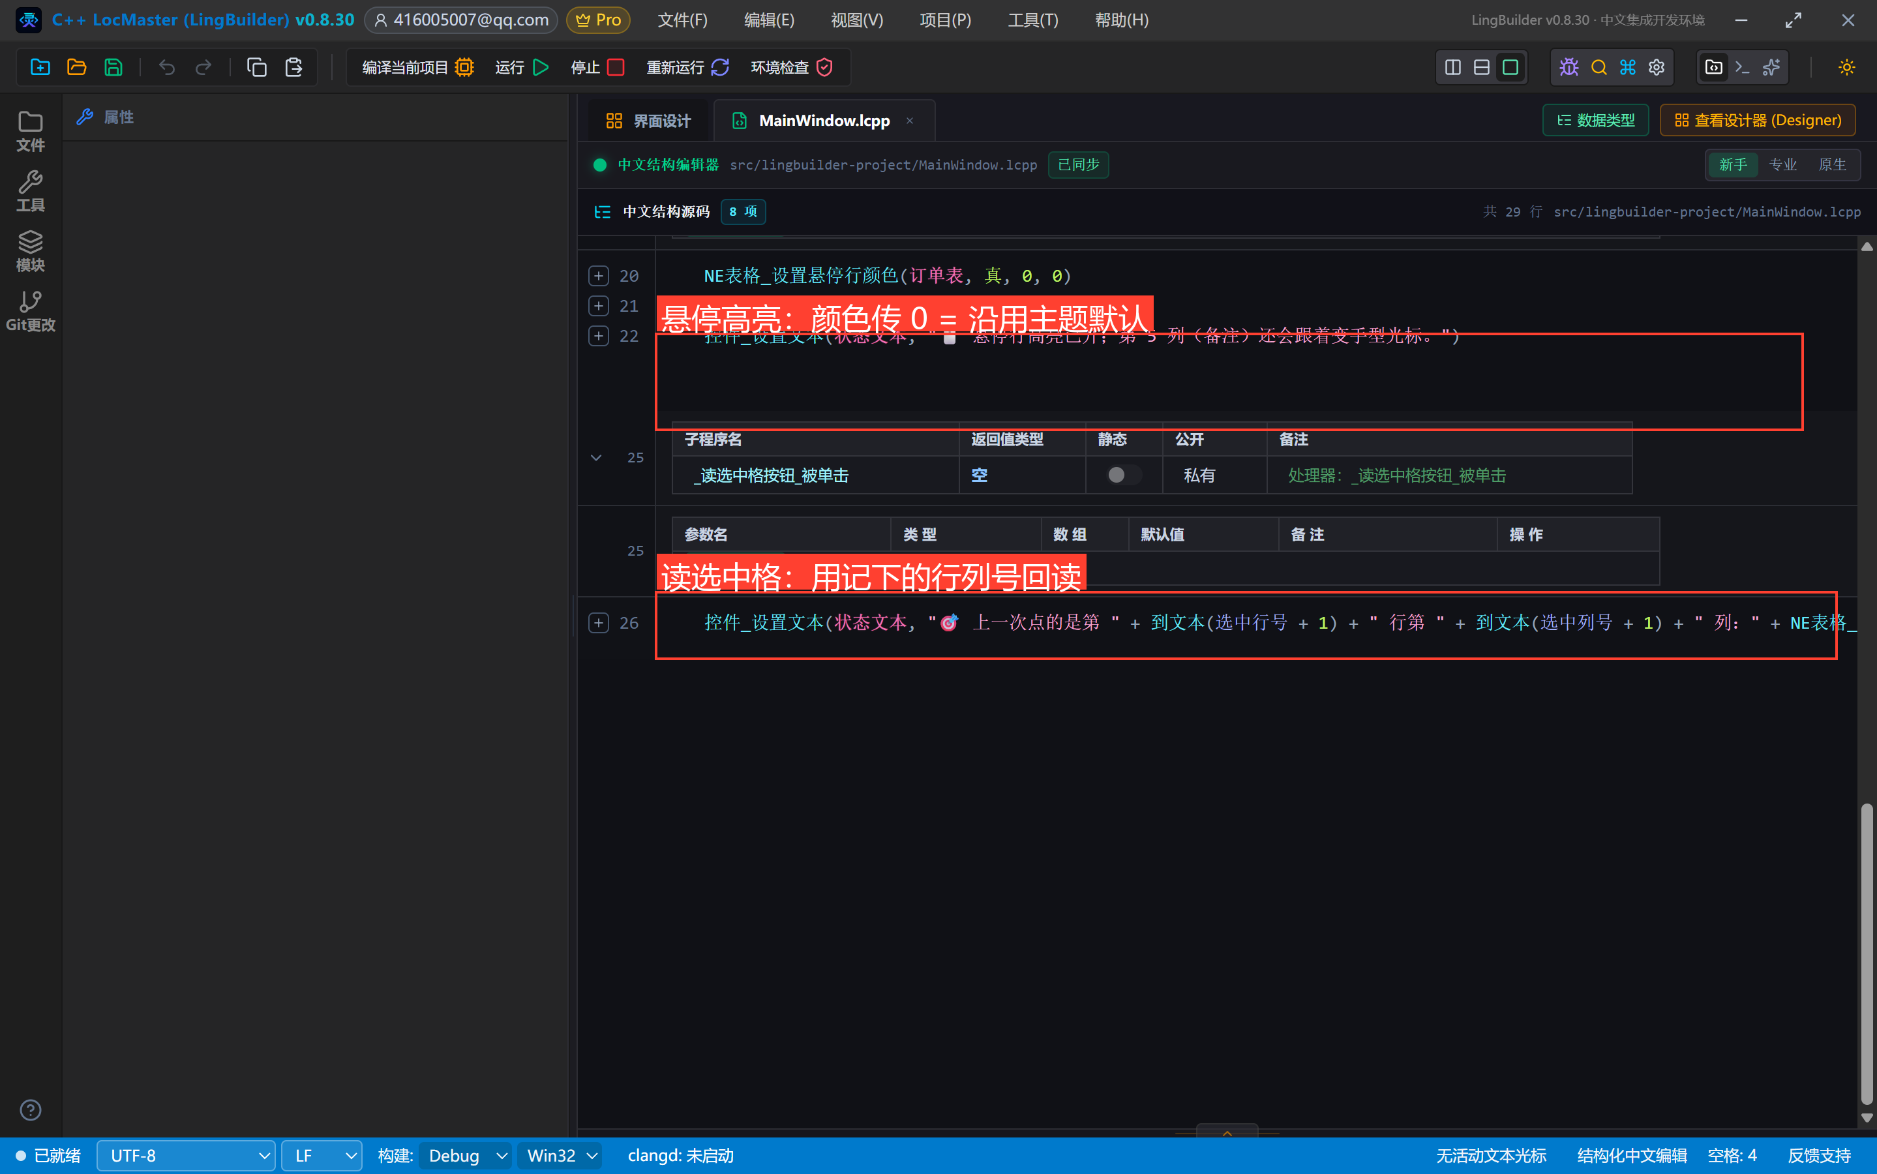The width and height of the screenshot is (1877, 1174).
Task: Toggle the 静态 switch for _读选中格按钮_被单击
Action: point(1123,474)
